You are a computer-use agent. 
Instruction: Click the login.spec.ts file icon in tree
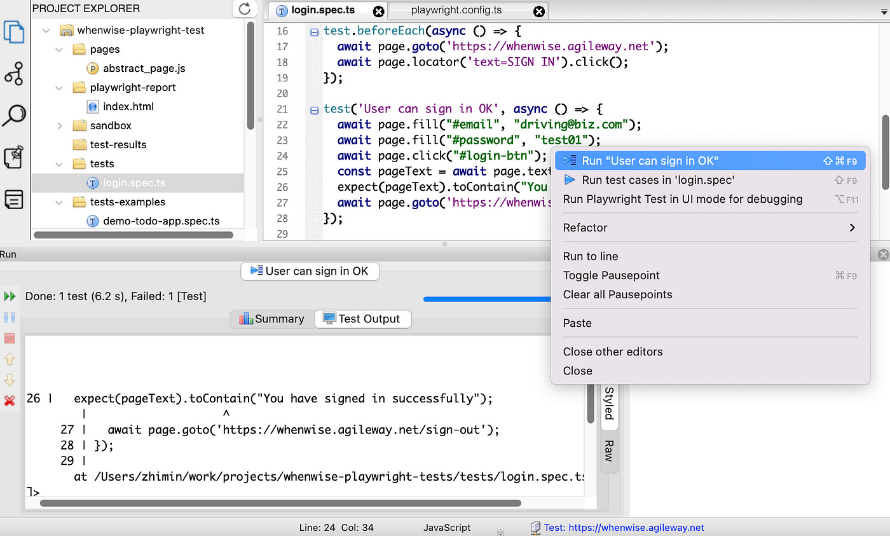click(93, 183)
